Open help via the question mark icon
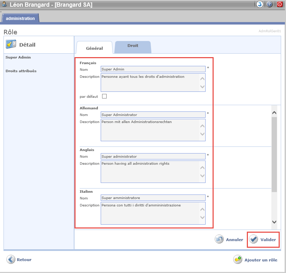The image size is (286, 273). pos(270,5)
